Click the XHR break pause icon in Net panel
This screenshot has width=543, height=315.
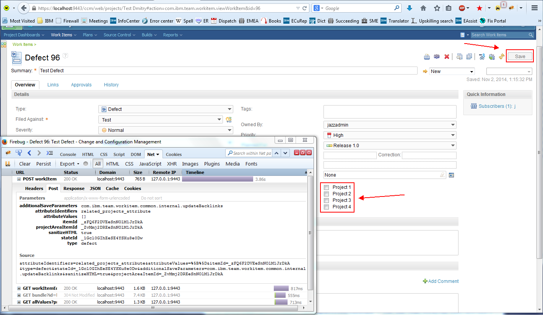(8, 164)
